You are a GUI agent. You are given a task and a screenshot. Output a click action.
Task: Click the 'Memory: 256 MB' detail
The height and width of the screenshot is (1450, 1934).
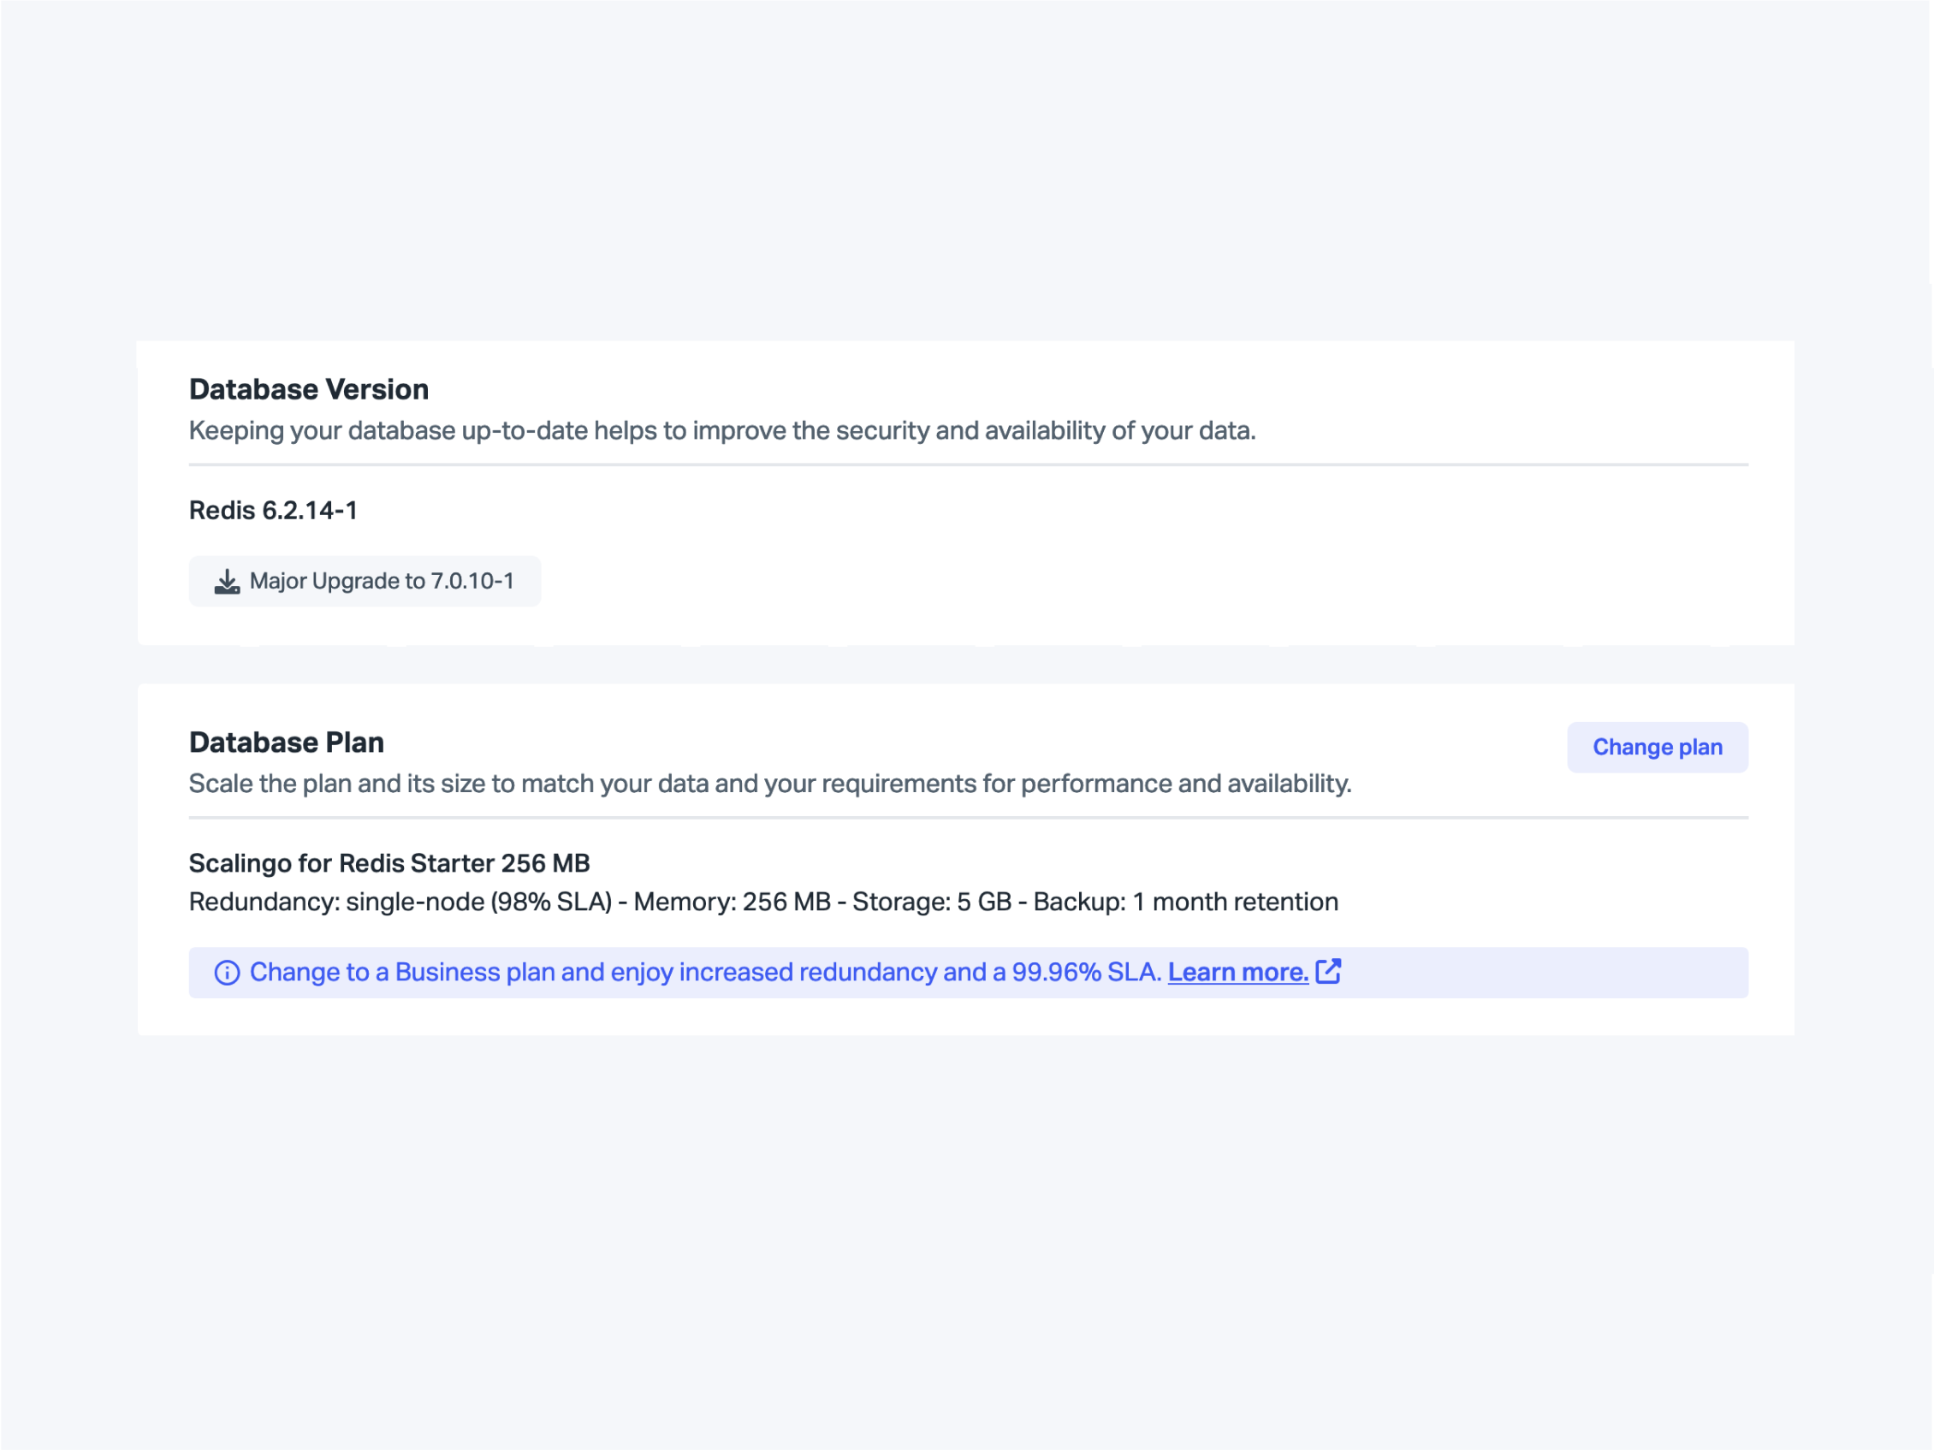coord(731,901)
